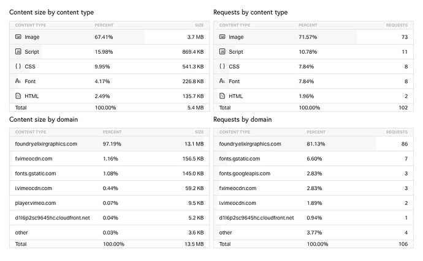Select the 'other' row in requests by domain

point(226,232)
